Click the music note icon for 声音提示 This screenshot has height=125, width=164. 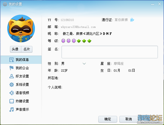coord(12,110)
